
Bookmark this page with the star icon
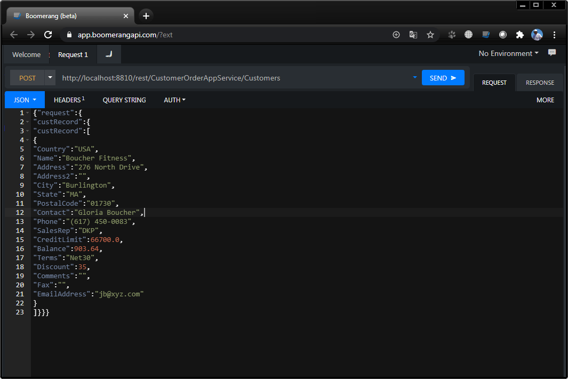point(430,35)
